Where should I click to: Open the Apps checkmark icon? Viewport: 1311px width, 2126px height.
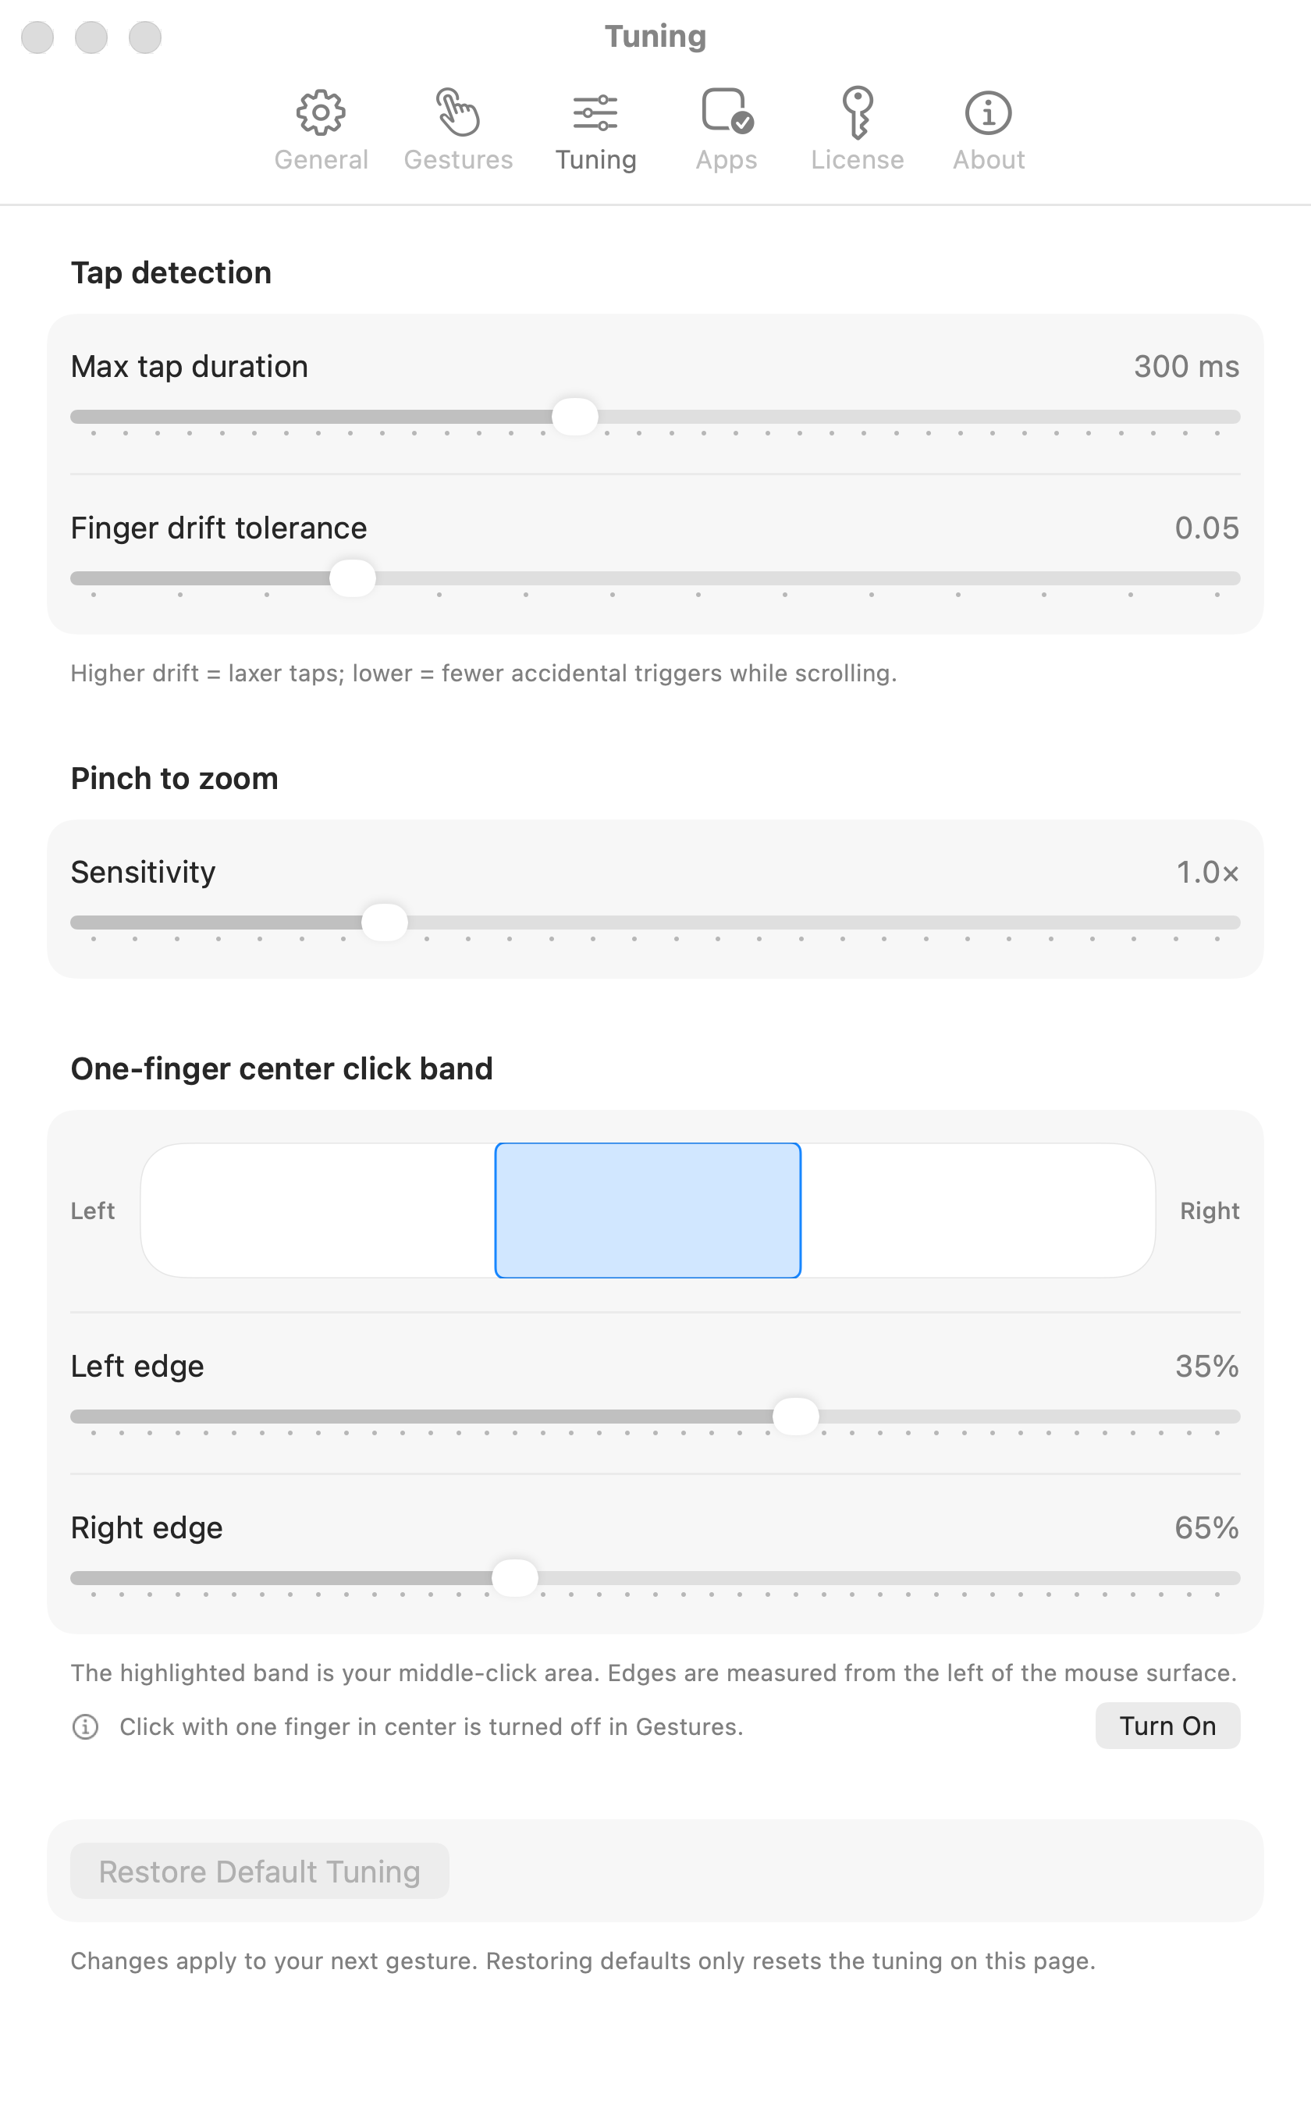(727, 111)
